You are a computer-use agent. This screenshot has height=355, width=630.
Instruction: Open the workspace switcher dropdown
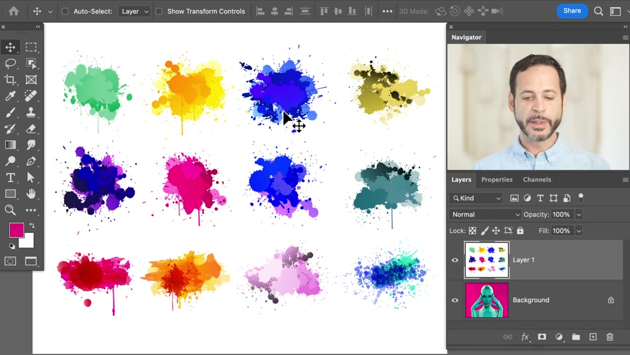616,11
